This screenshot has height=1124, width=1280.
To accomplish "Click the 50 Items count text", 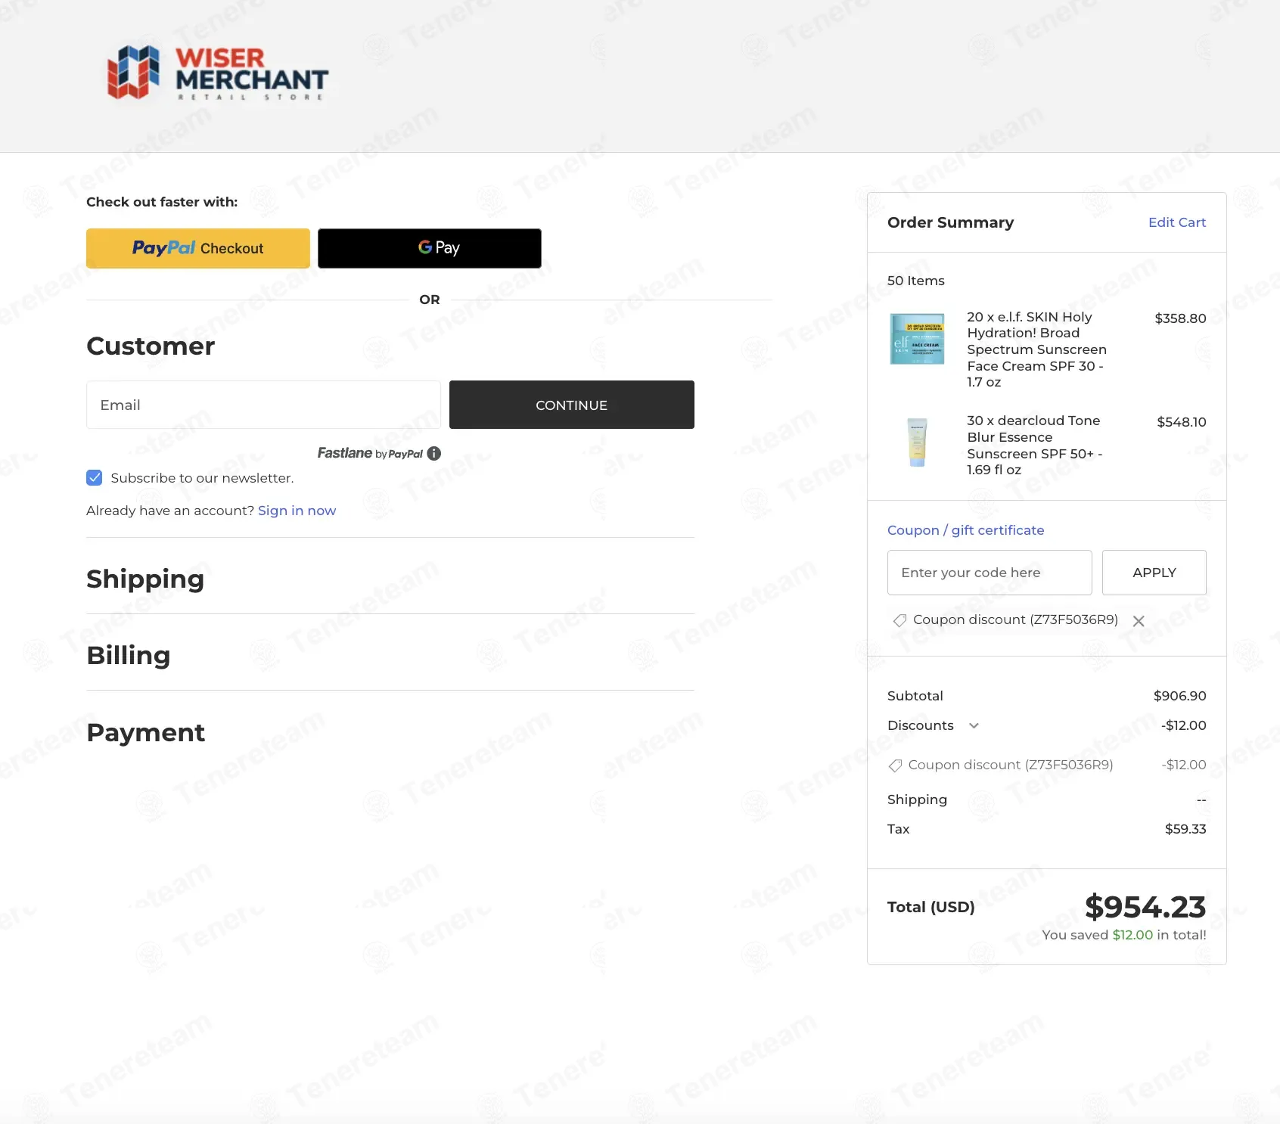I will (916, 281).
